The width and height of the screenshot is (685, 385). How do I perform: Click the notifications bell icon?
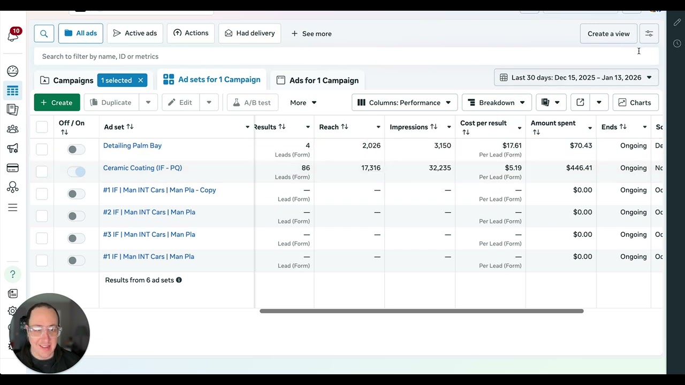pyautogui.click(x=13, y=36)
